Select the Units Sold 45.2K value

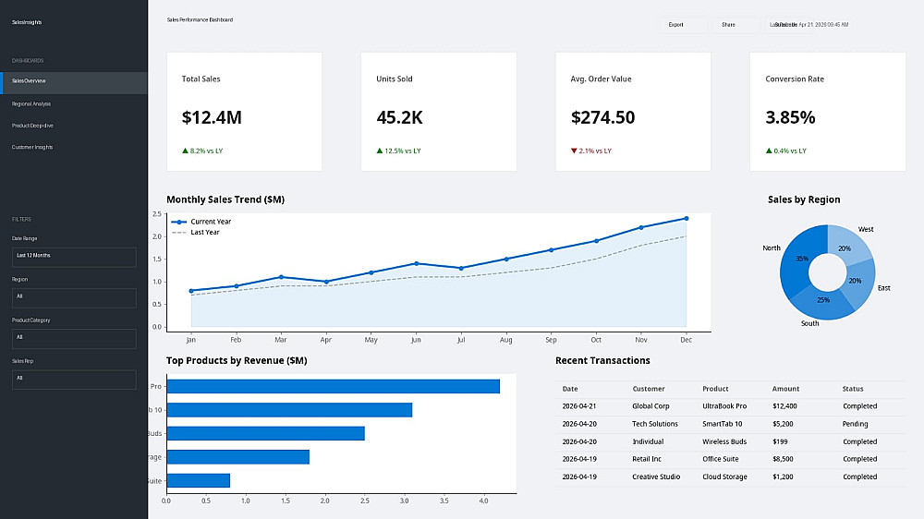pos(399,118)
